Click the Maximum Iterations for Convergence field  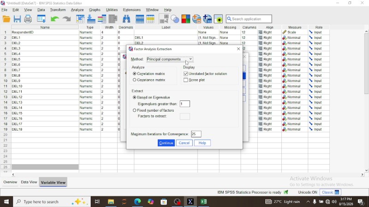tap(196, 134)
